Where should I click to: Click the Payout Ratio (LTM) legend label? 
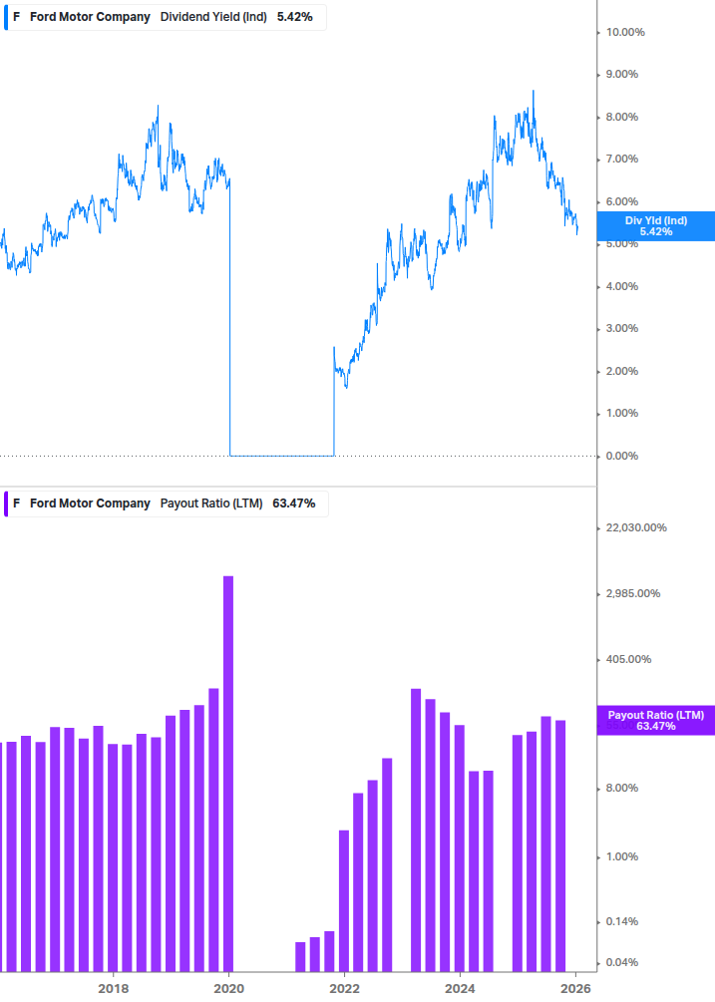click(210, 503)
